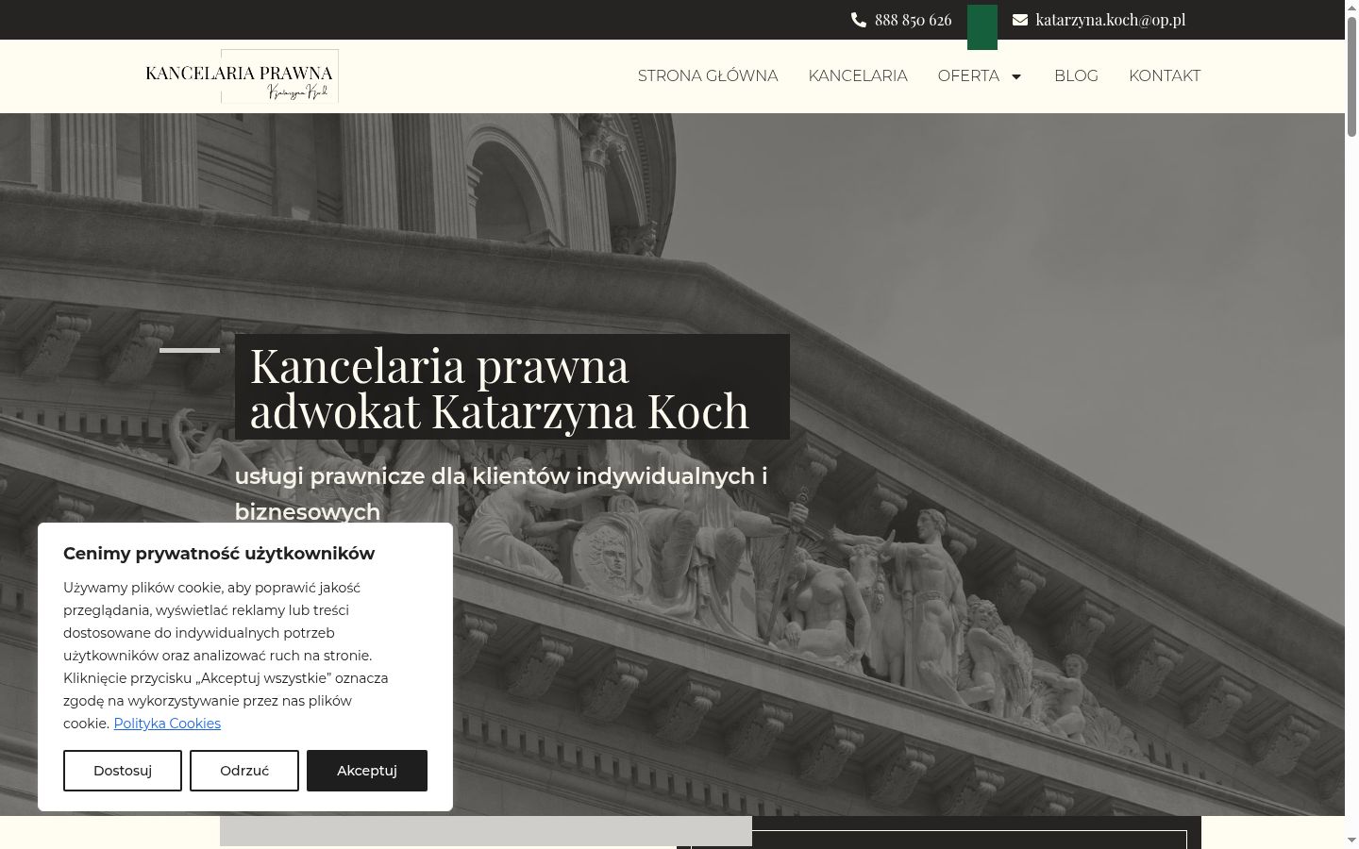Click the page vertical scrollbar thumb
This screenshot has width=1359, height=849.
[x=1351, y=78]
